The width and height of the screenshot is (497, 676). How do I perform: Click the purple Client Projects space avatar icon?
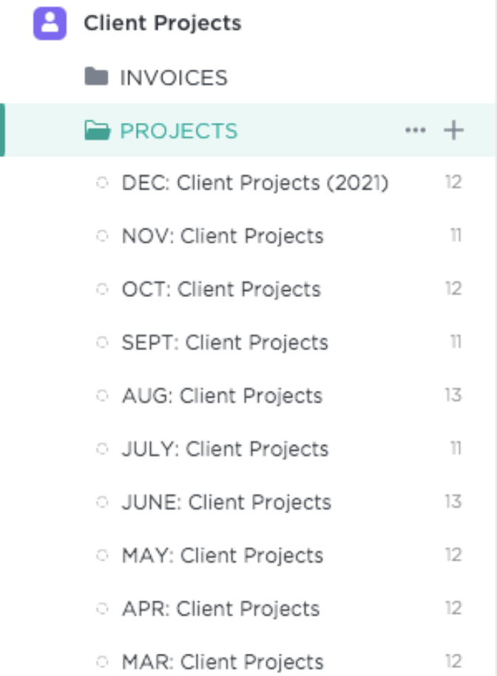pyautogui.click(x=50, y=23)
